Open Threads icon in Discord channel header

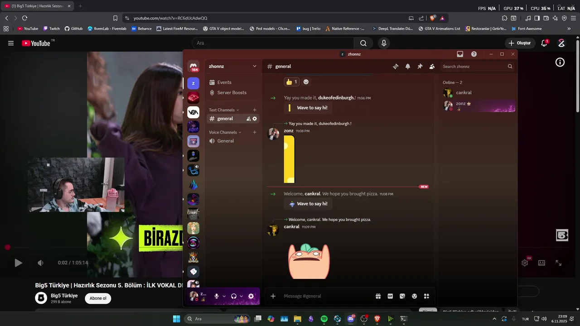click(396, 67)
